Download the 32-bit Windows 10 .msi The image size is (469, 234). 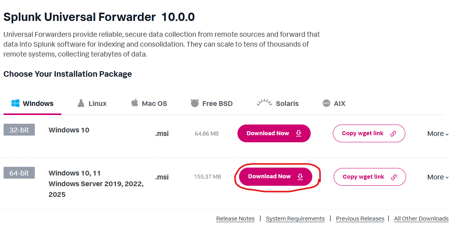[x=274, y=133]
